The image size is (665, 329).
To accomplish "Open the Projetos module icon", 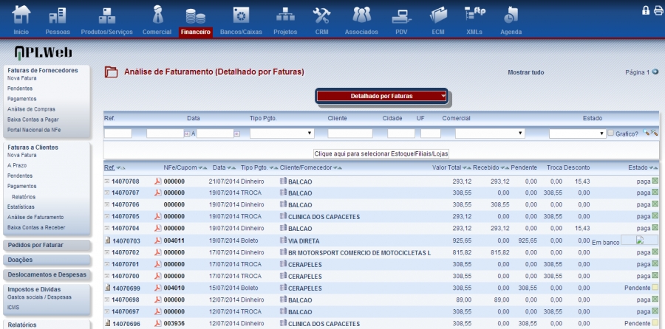I will click(285, 15).
